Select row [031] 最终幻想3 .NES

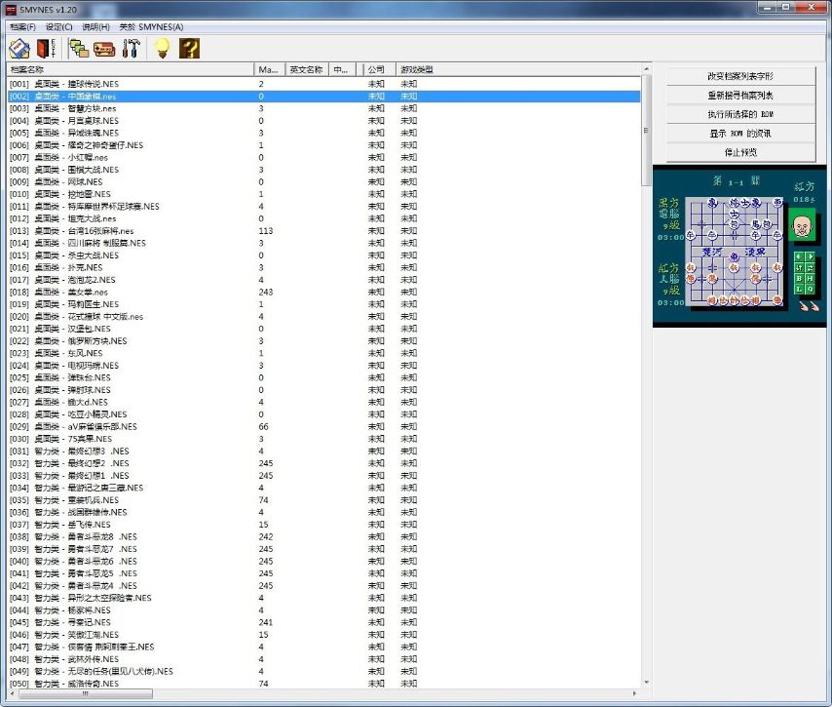point(323,451)
